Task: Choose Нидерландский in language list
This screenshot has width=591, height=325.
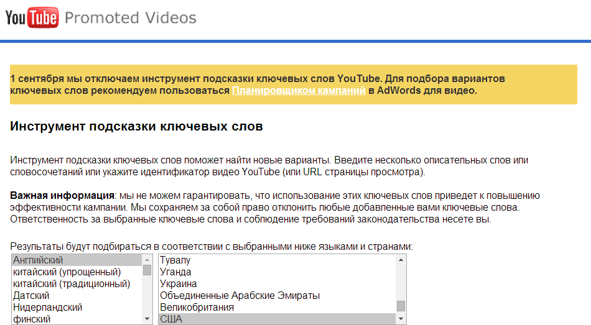Action: pyautogui.click(x=77, y=308)
